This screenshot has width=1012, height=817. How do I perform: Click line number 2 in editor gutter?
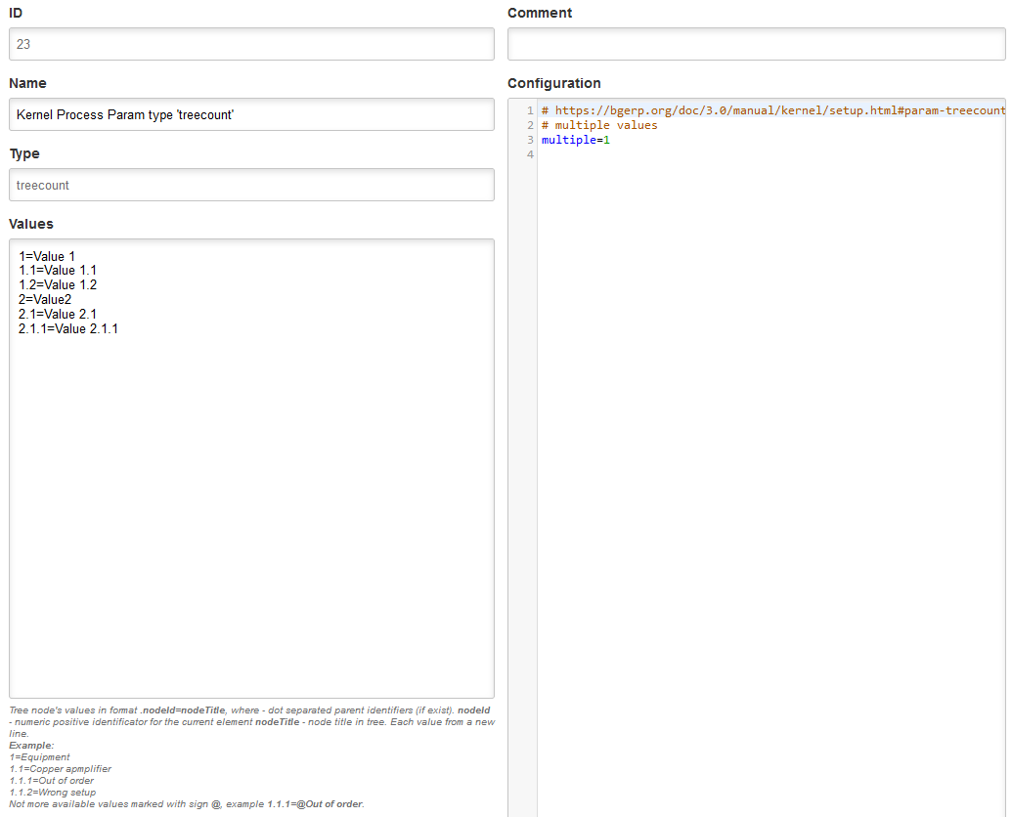point(530,125)
